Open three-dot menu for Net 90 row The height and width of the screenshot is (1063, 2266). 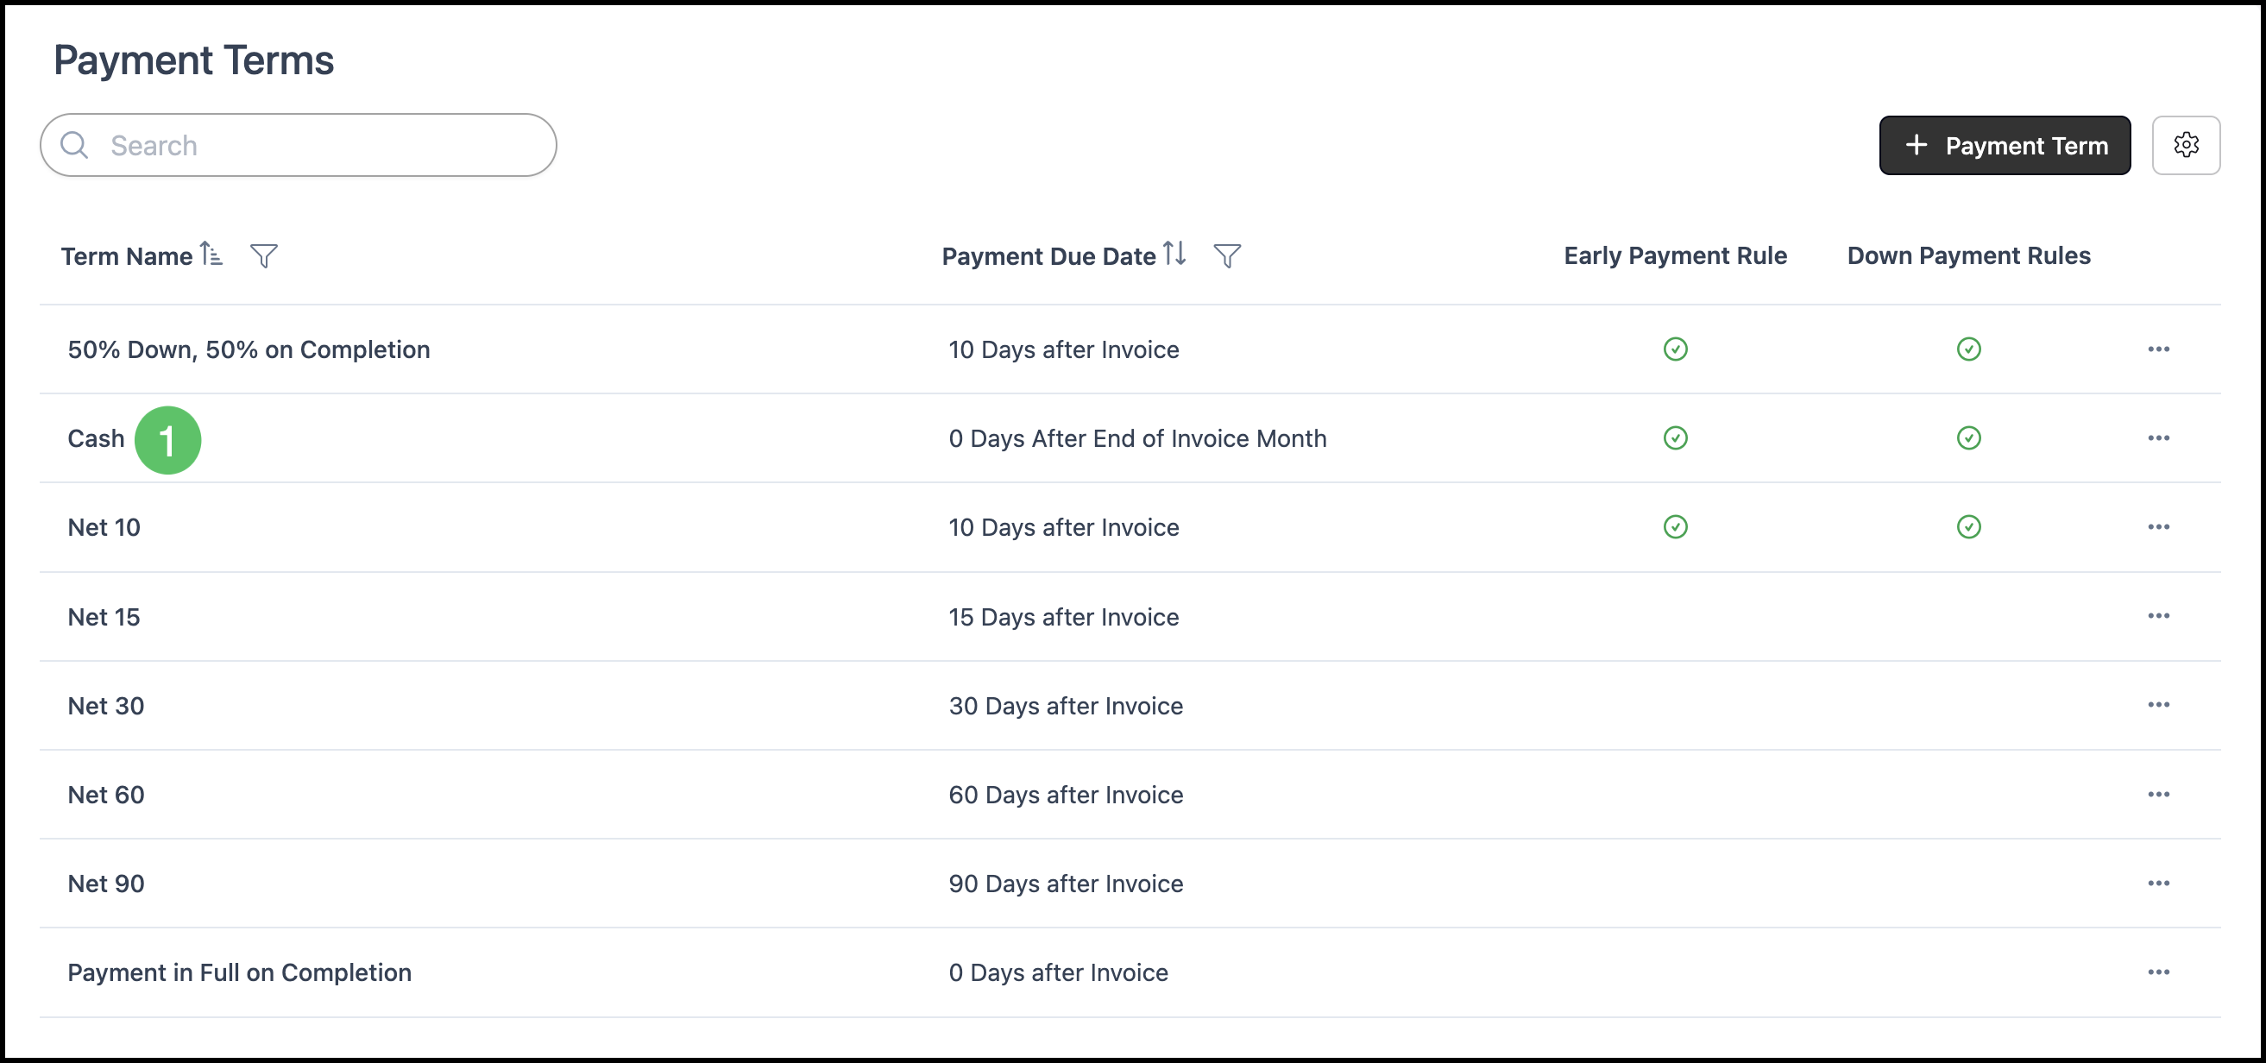click(2158, 883)
